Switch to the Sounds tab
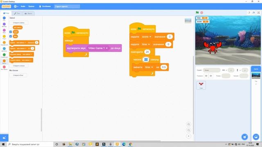Screen dimensions: 262x147 28,13
